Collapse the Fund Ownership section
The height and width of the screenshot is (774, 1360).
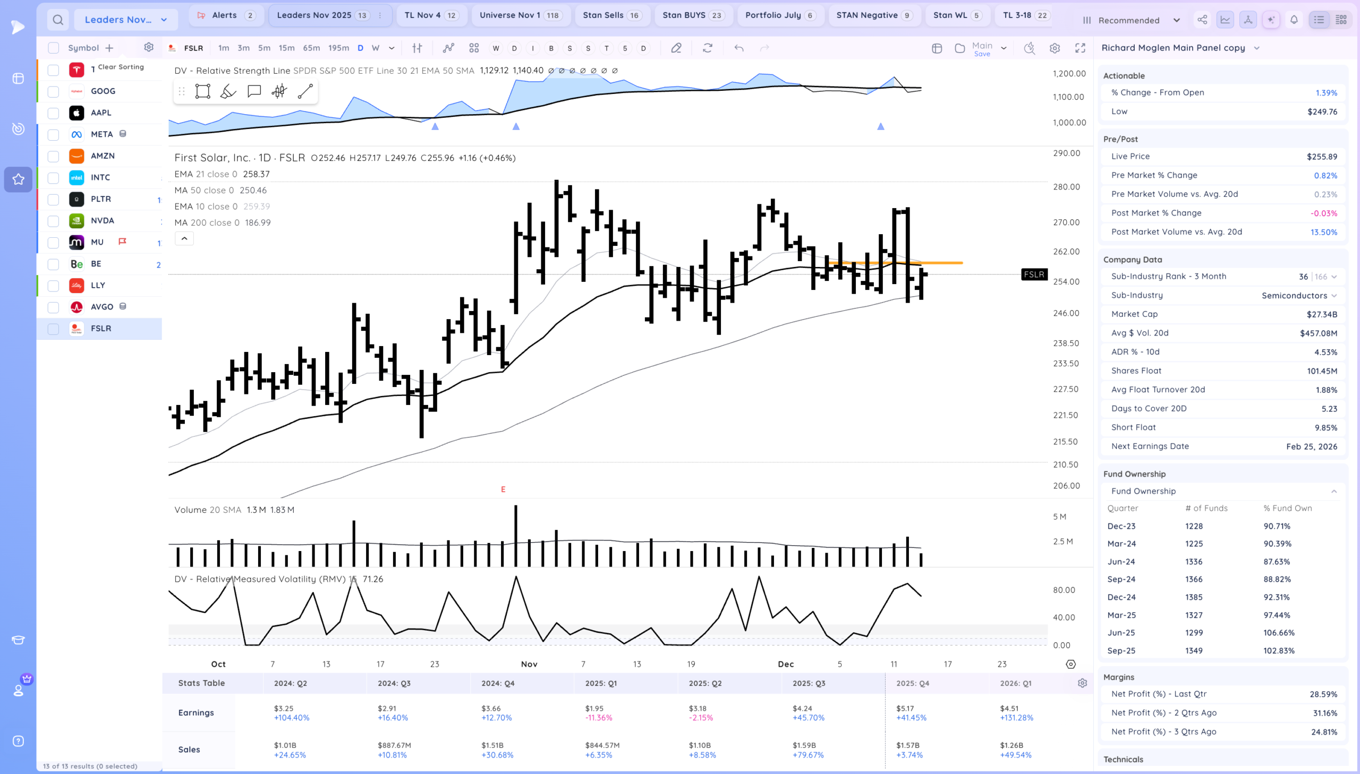[x=1333, y=491]
